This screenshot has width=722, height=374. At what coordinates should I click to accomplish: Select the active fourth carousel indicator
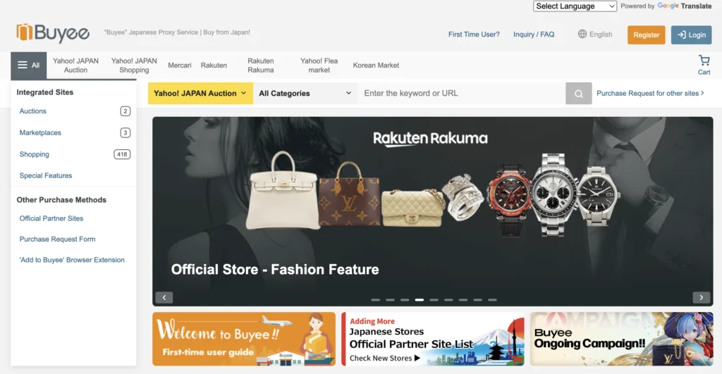[x=420, y=300]
